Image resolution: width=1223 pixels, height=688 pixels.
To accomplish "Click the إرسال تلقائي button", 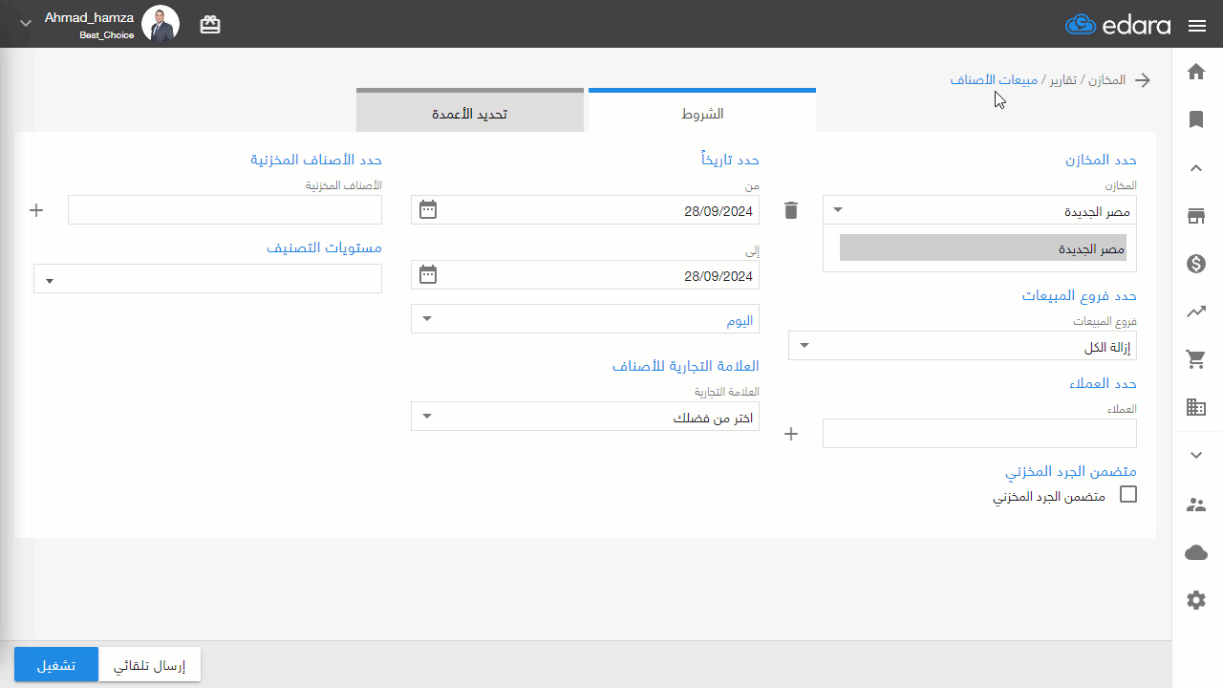I will [x=150, y=665].
